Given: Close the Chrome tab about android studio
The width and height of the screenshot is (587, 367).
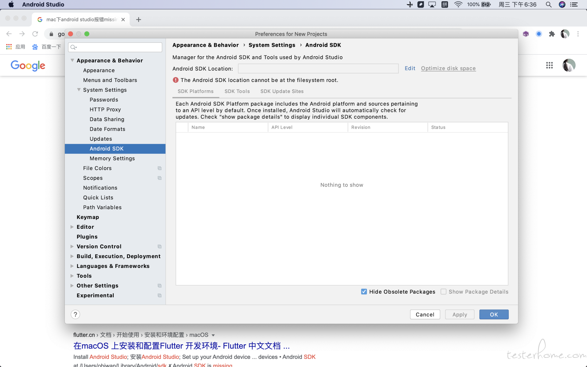Looking at the screenshot, I should coord(123,20).
